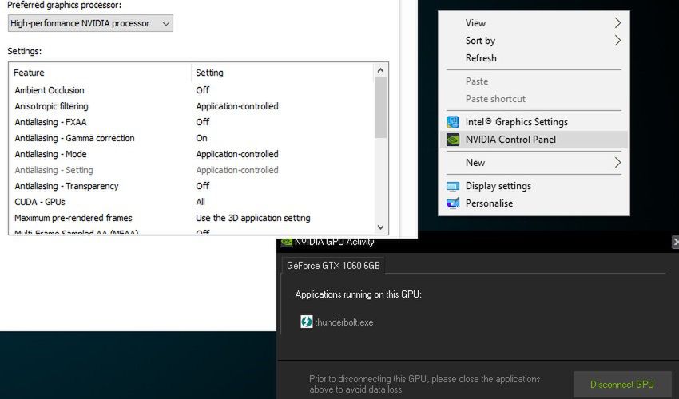Click NVIDIA GPU Activity title logo icon

pos(286,242)
